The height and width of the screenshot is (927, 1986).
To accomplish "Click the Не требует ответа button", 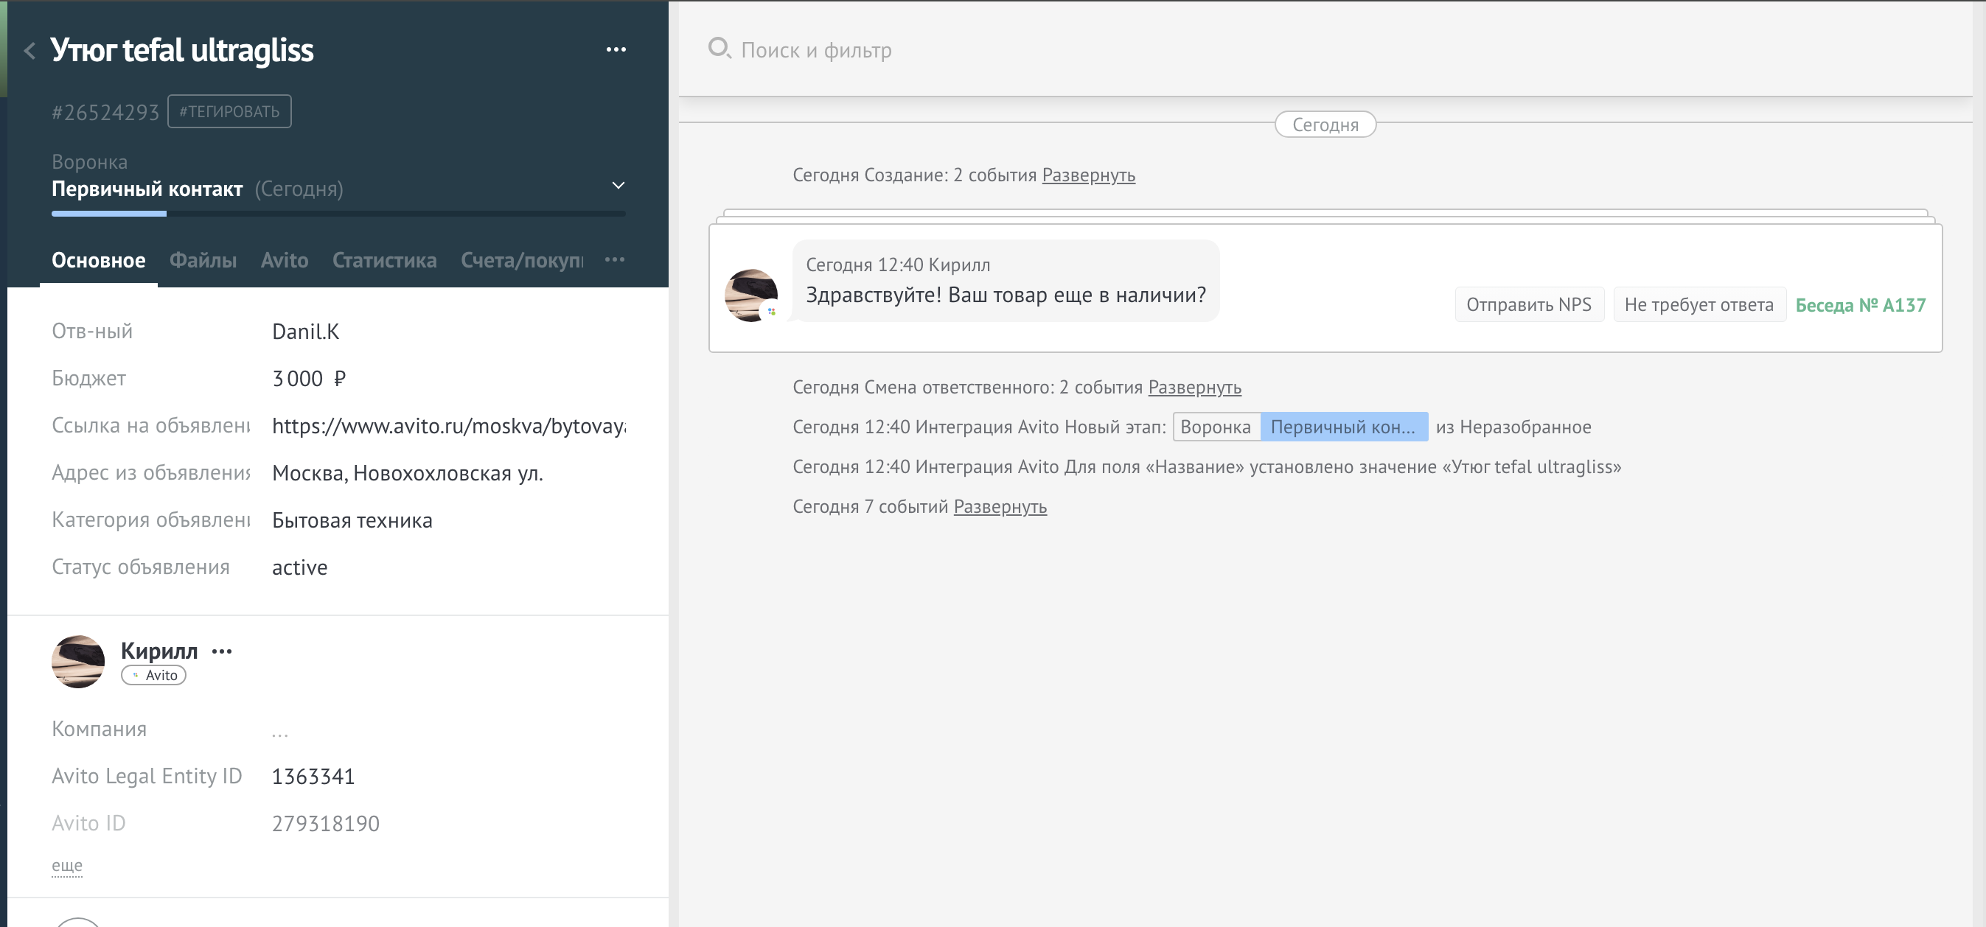I will (1698, 304).
